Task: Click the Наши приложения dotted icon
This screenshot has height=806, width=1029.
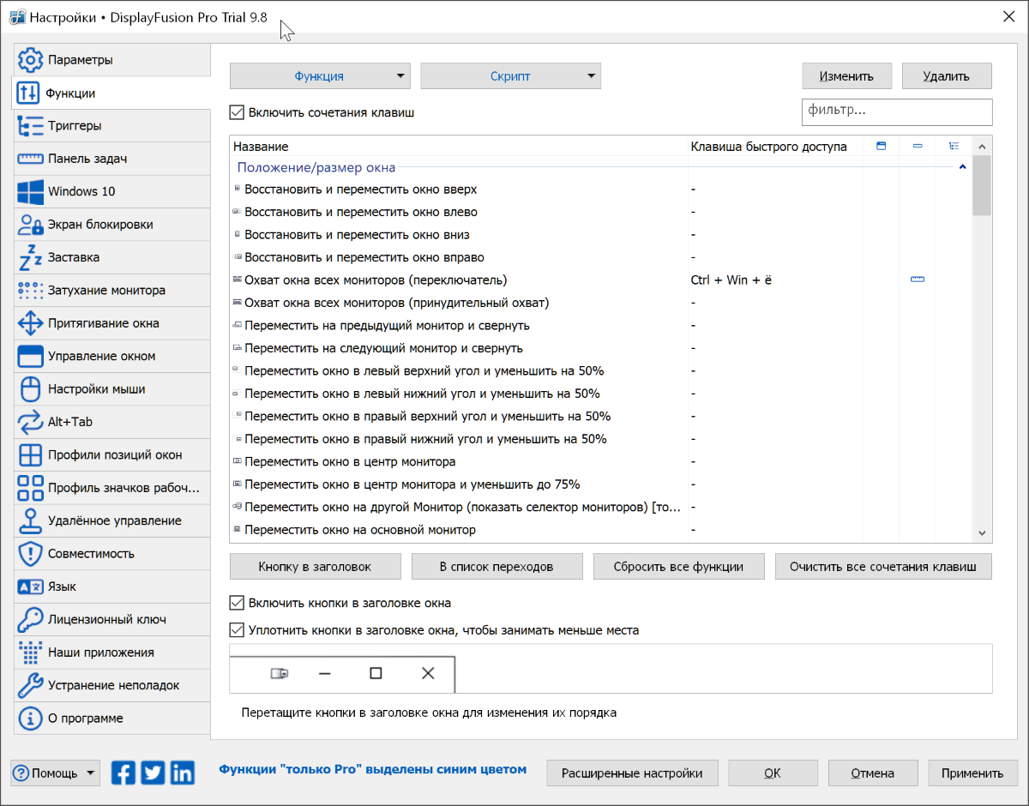Action: (x=30, y=653)
